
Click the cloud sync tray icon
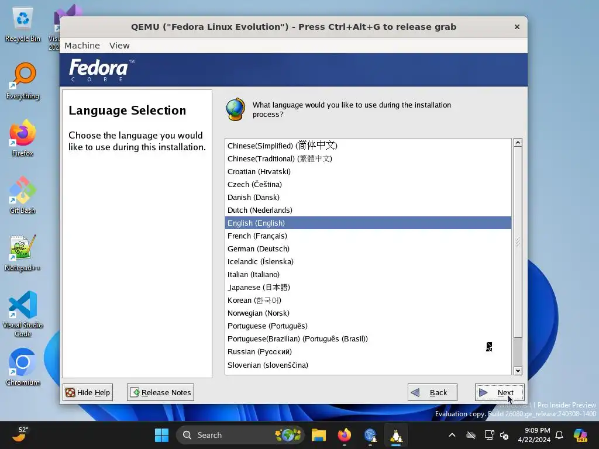[x=471, y=435]
